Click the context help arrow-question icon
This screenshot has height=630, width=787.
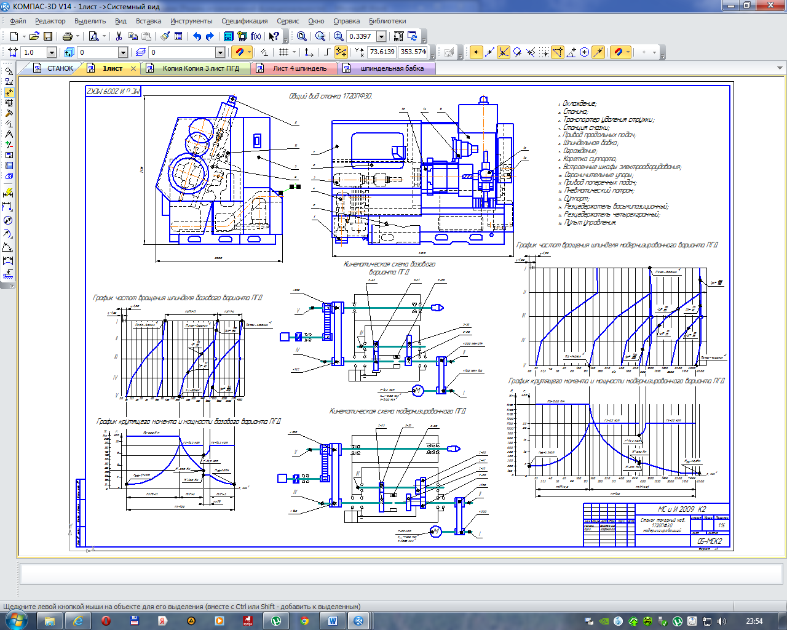pos(274,36)
